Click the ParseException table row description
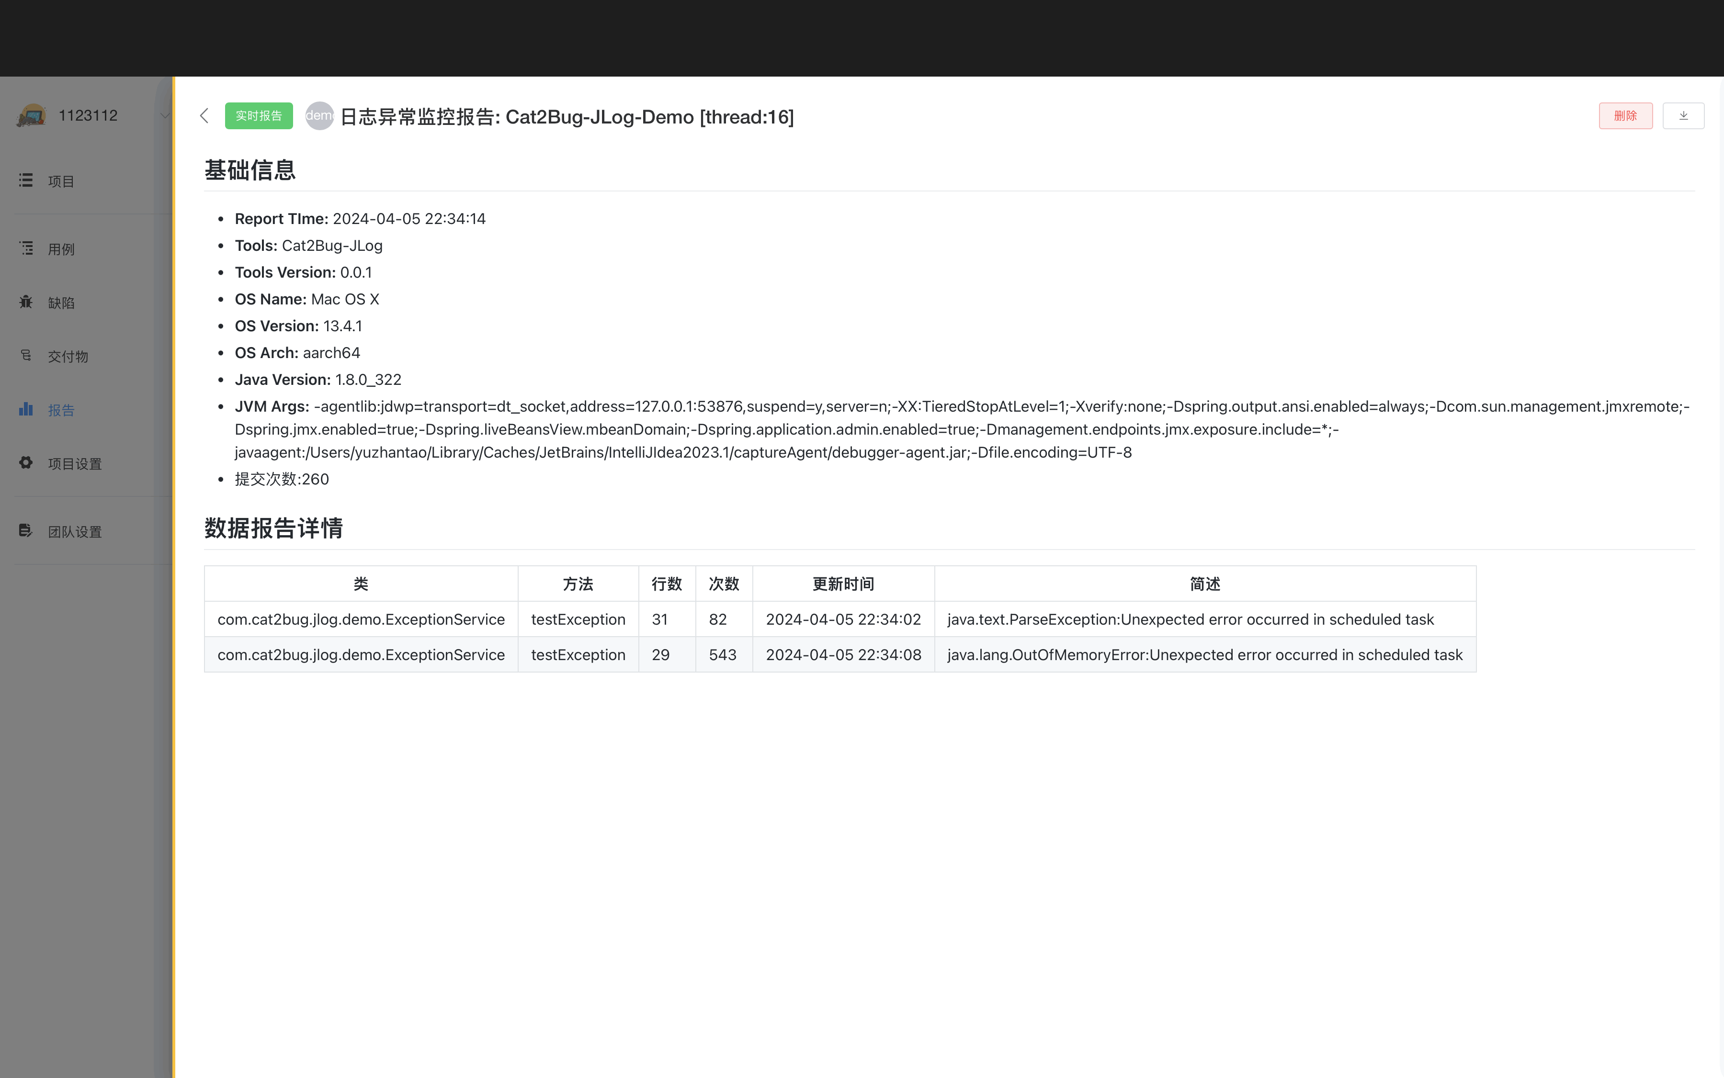Screen dimensions: 1724x1078 (x=1190, y=619)
